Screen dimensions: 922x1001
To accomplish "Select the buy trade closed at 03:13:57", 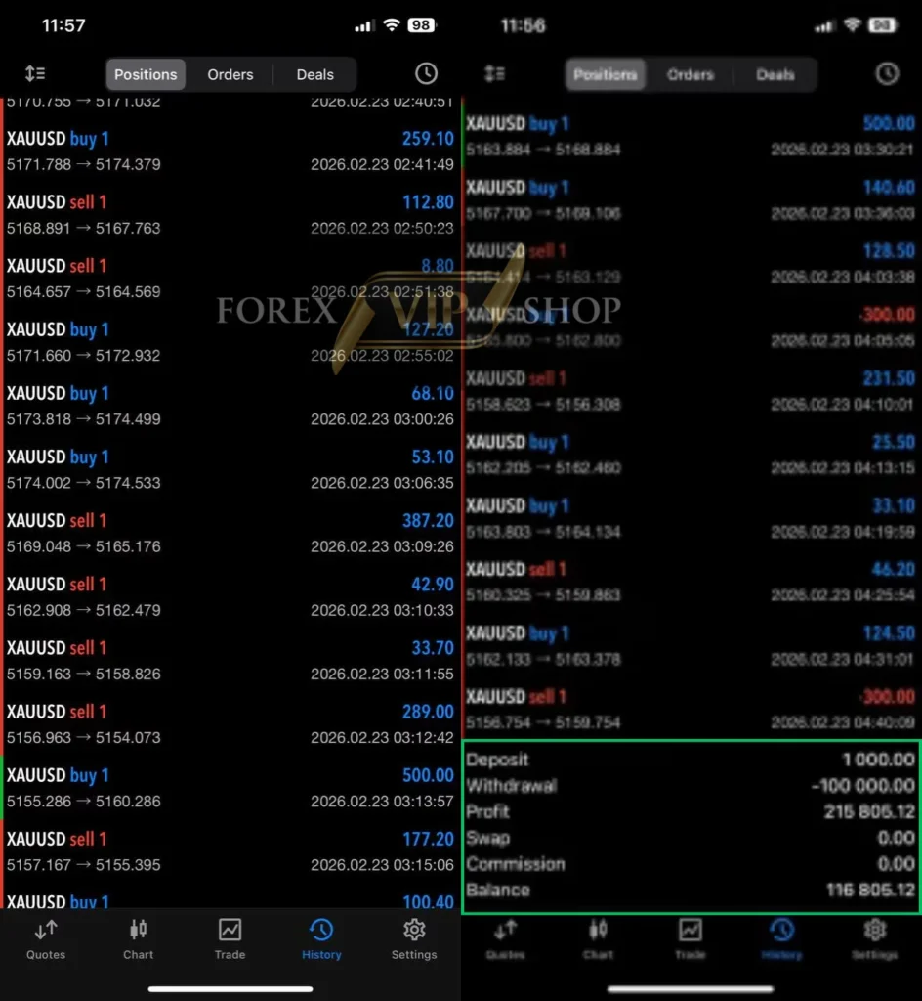I will pos(230,789).
